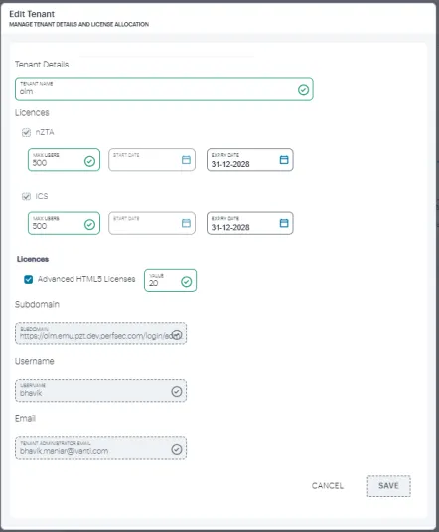Open calendar picker for nZTA Expiry Date

284,160
